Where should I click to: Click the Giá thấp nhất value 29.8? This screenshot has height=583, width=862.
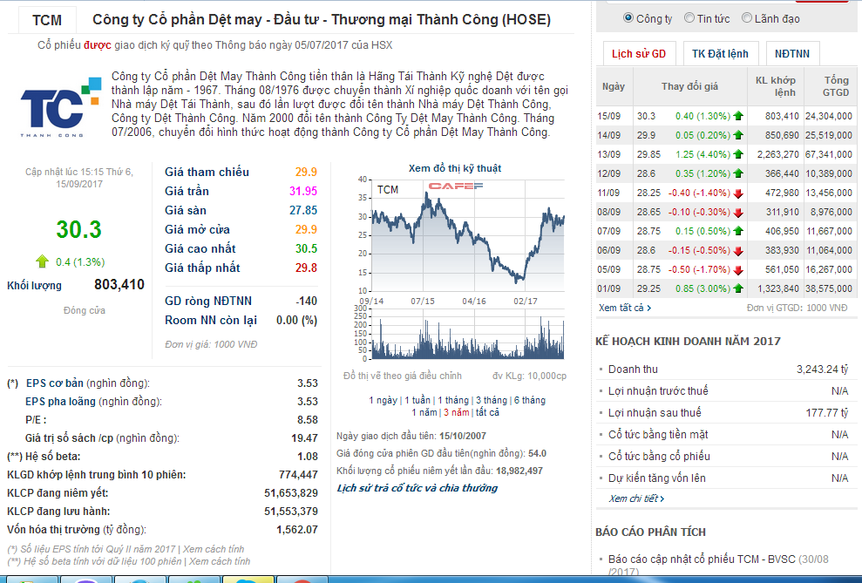[x=306, y=268]
